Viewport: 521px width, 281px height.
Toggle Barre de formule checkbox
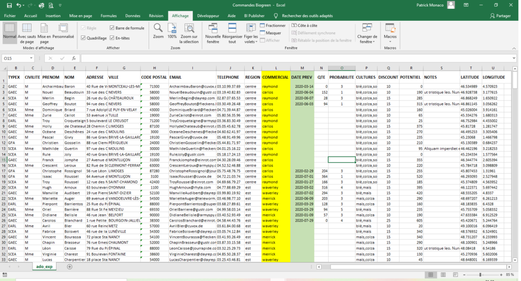click(112, 28)
